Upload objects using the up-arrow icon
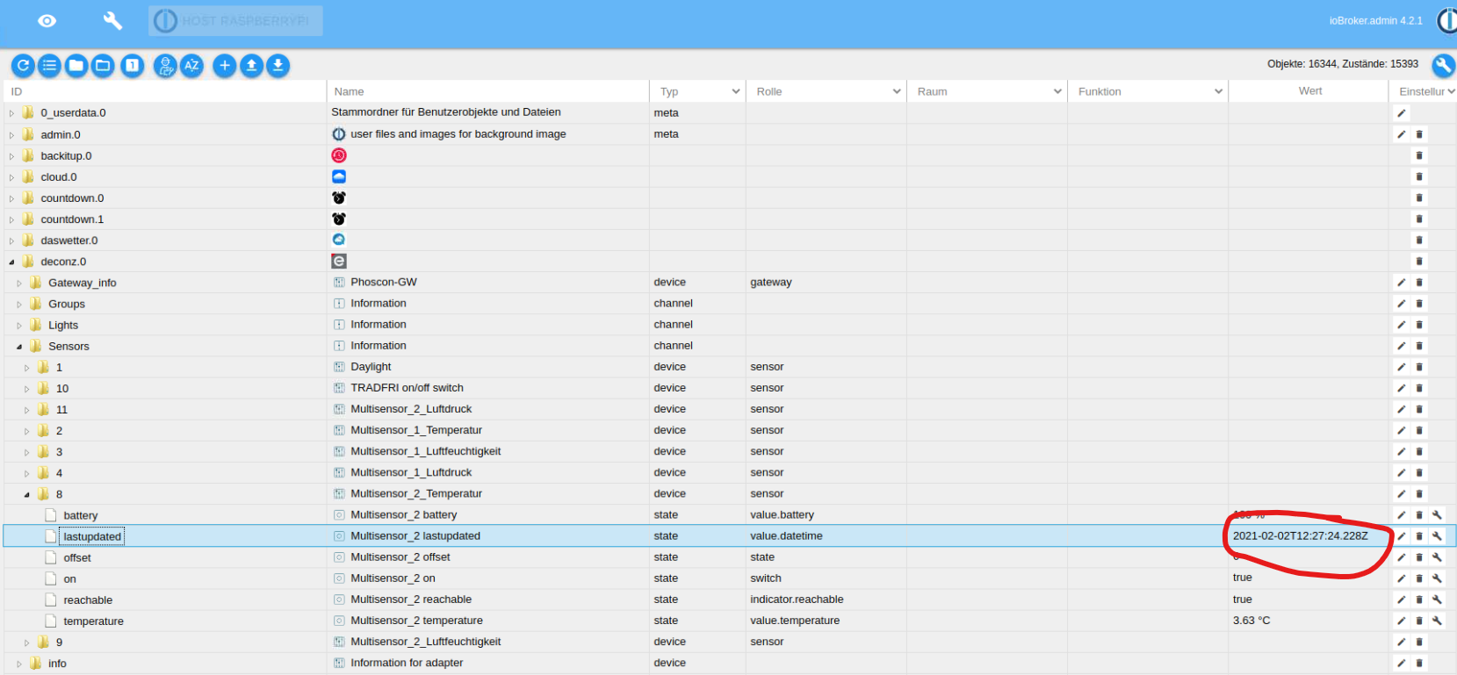Viewport: 1457px width, 675px height. [251, 65]
